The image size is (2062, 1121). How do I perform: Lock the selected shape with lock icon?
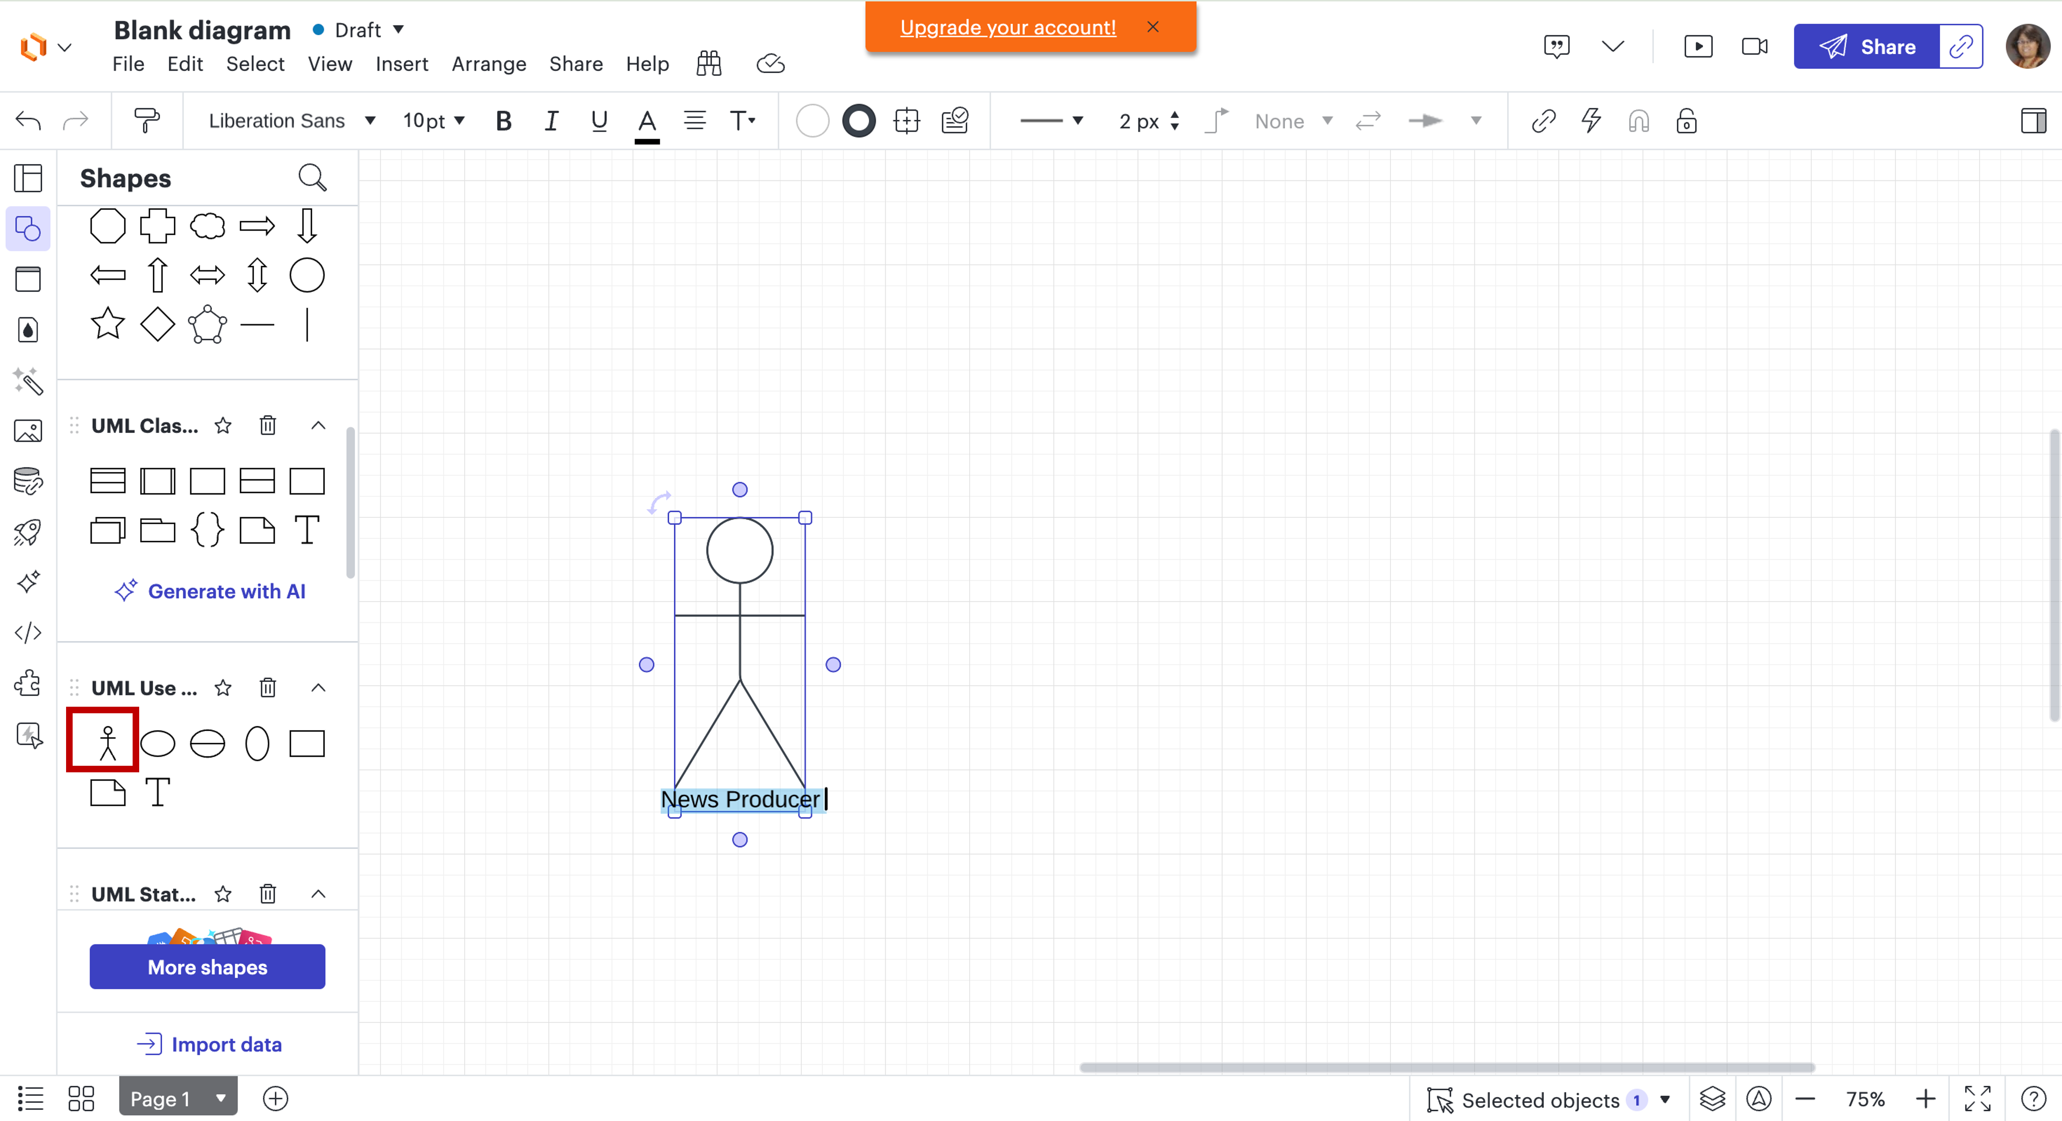pyautogui.click(x=1686, y=121)
